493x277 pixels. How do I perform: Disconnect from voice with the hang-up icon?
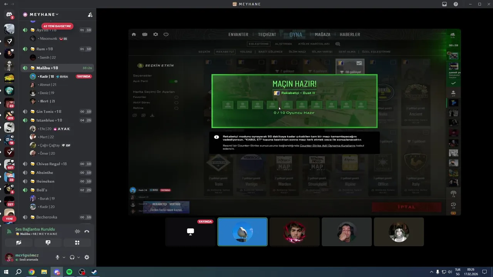87,231
